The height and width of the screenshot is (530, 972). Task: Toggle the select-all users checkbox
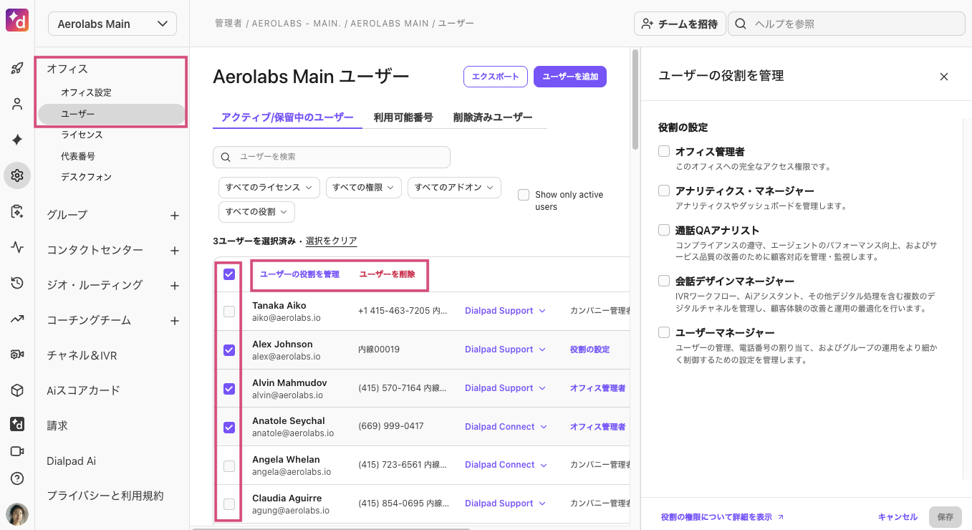pos(229,274)
